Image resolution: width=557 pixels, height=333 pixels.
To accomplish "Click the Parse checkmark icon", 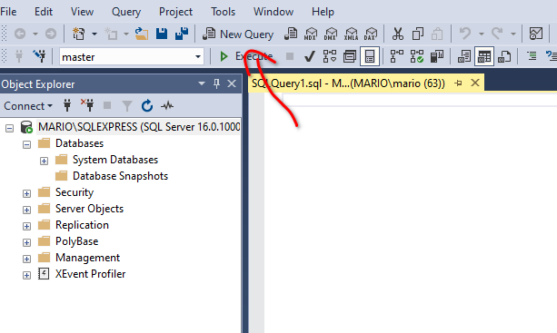I will (310, 56).
